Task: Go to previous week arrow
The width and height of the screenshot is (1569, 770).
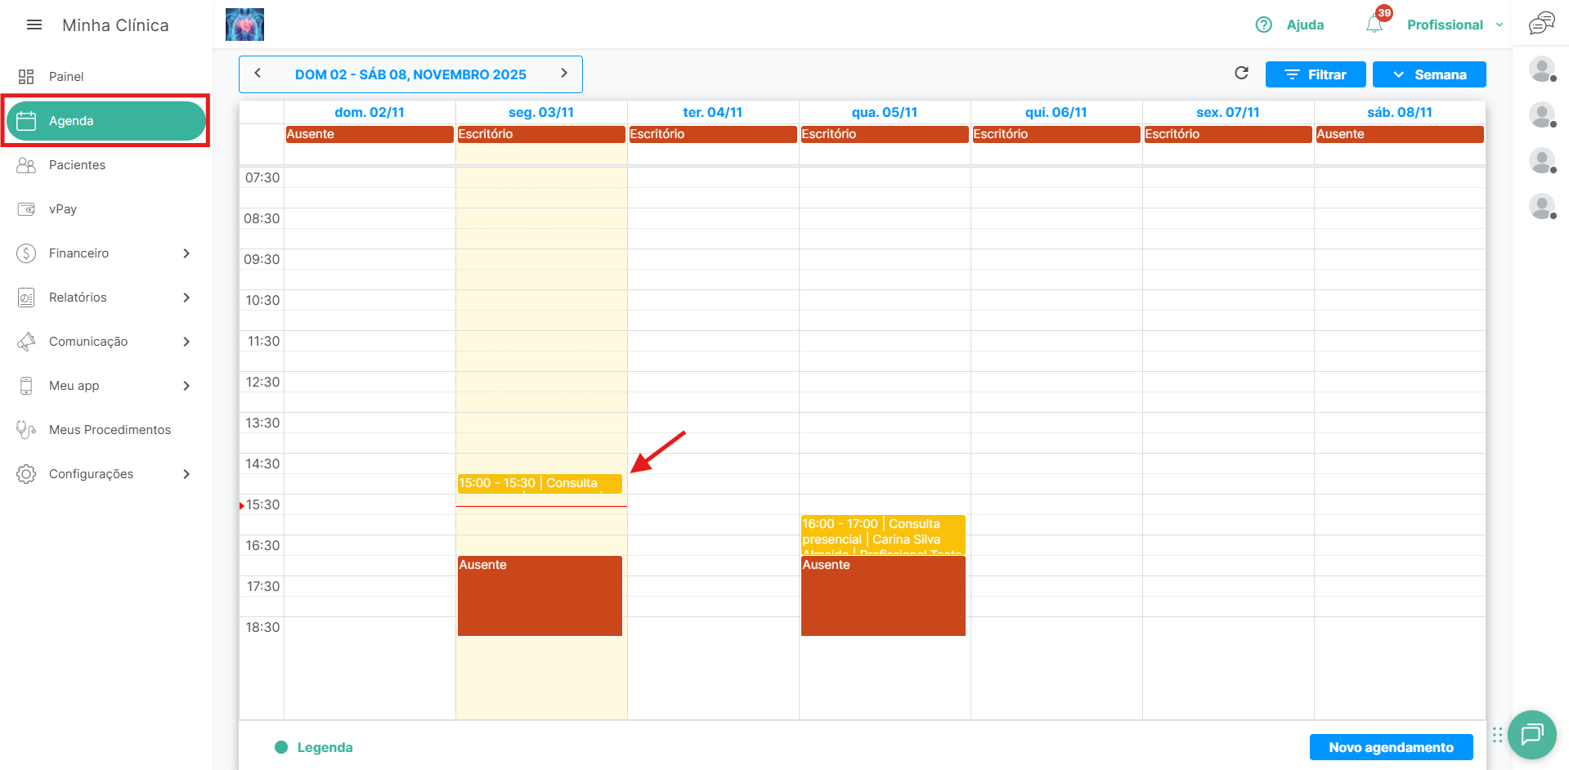Action: 258,74
